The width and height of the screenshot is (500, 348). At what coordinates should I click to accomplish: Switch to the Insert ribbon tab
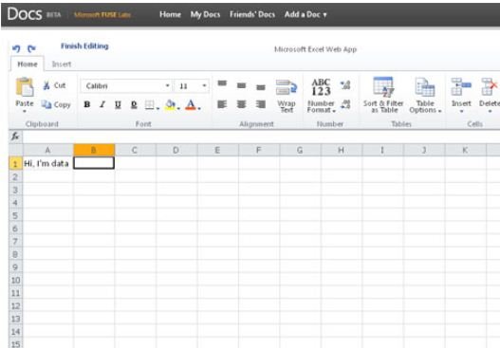click(x=62, y=64)
